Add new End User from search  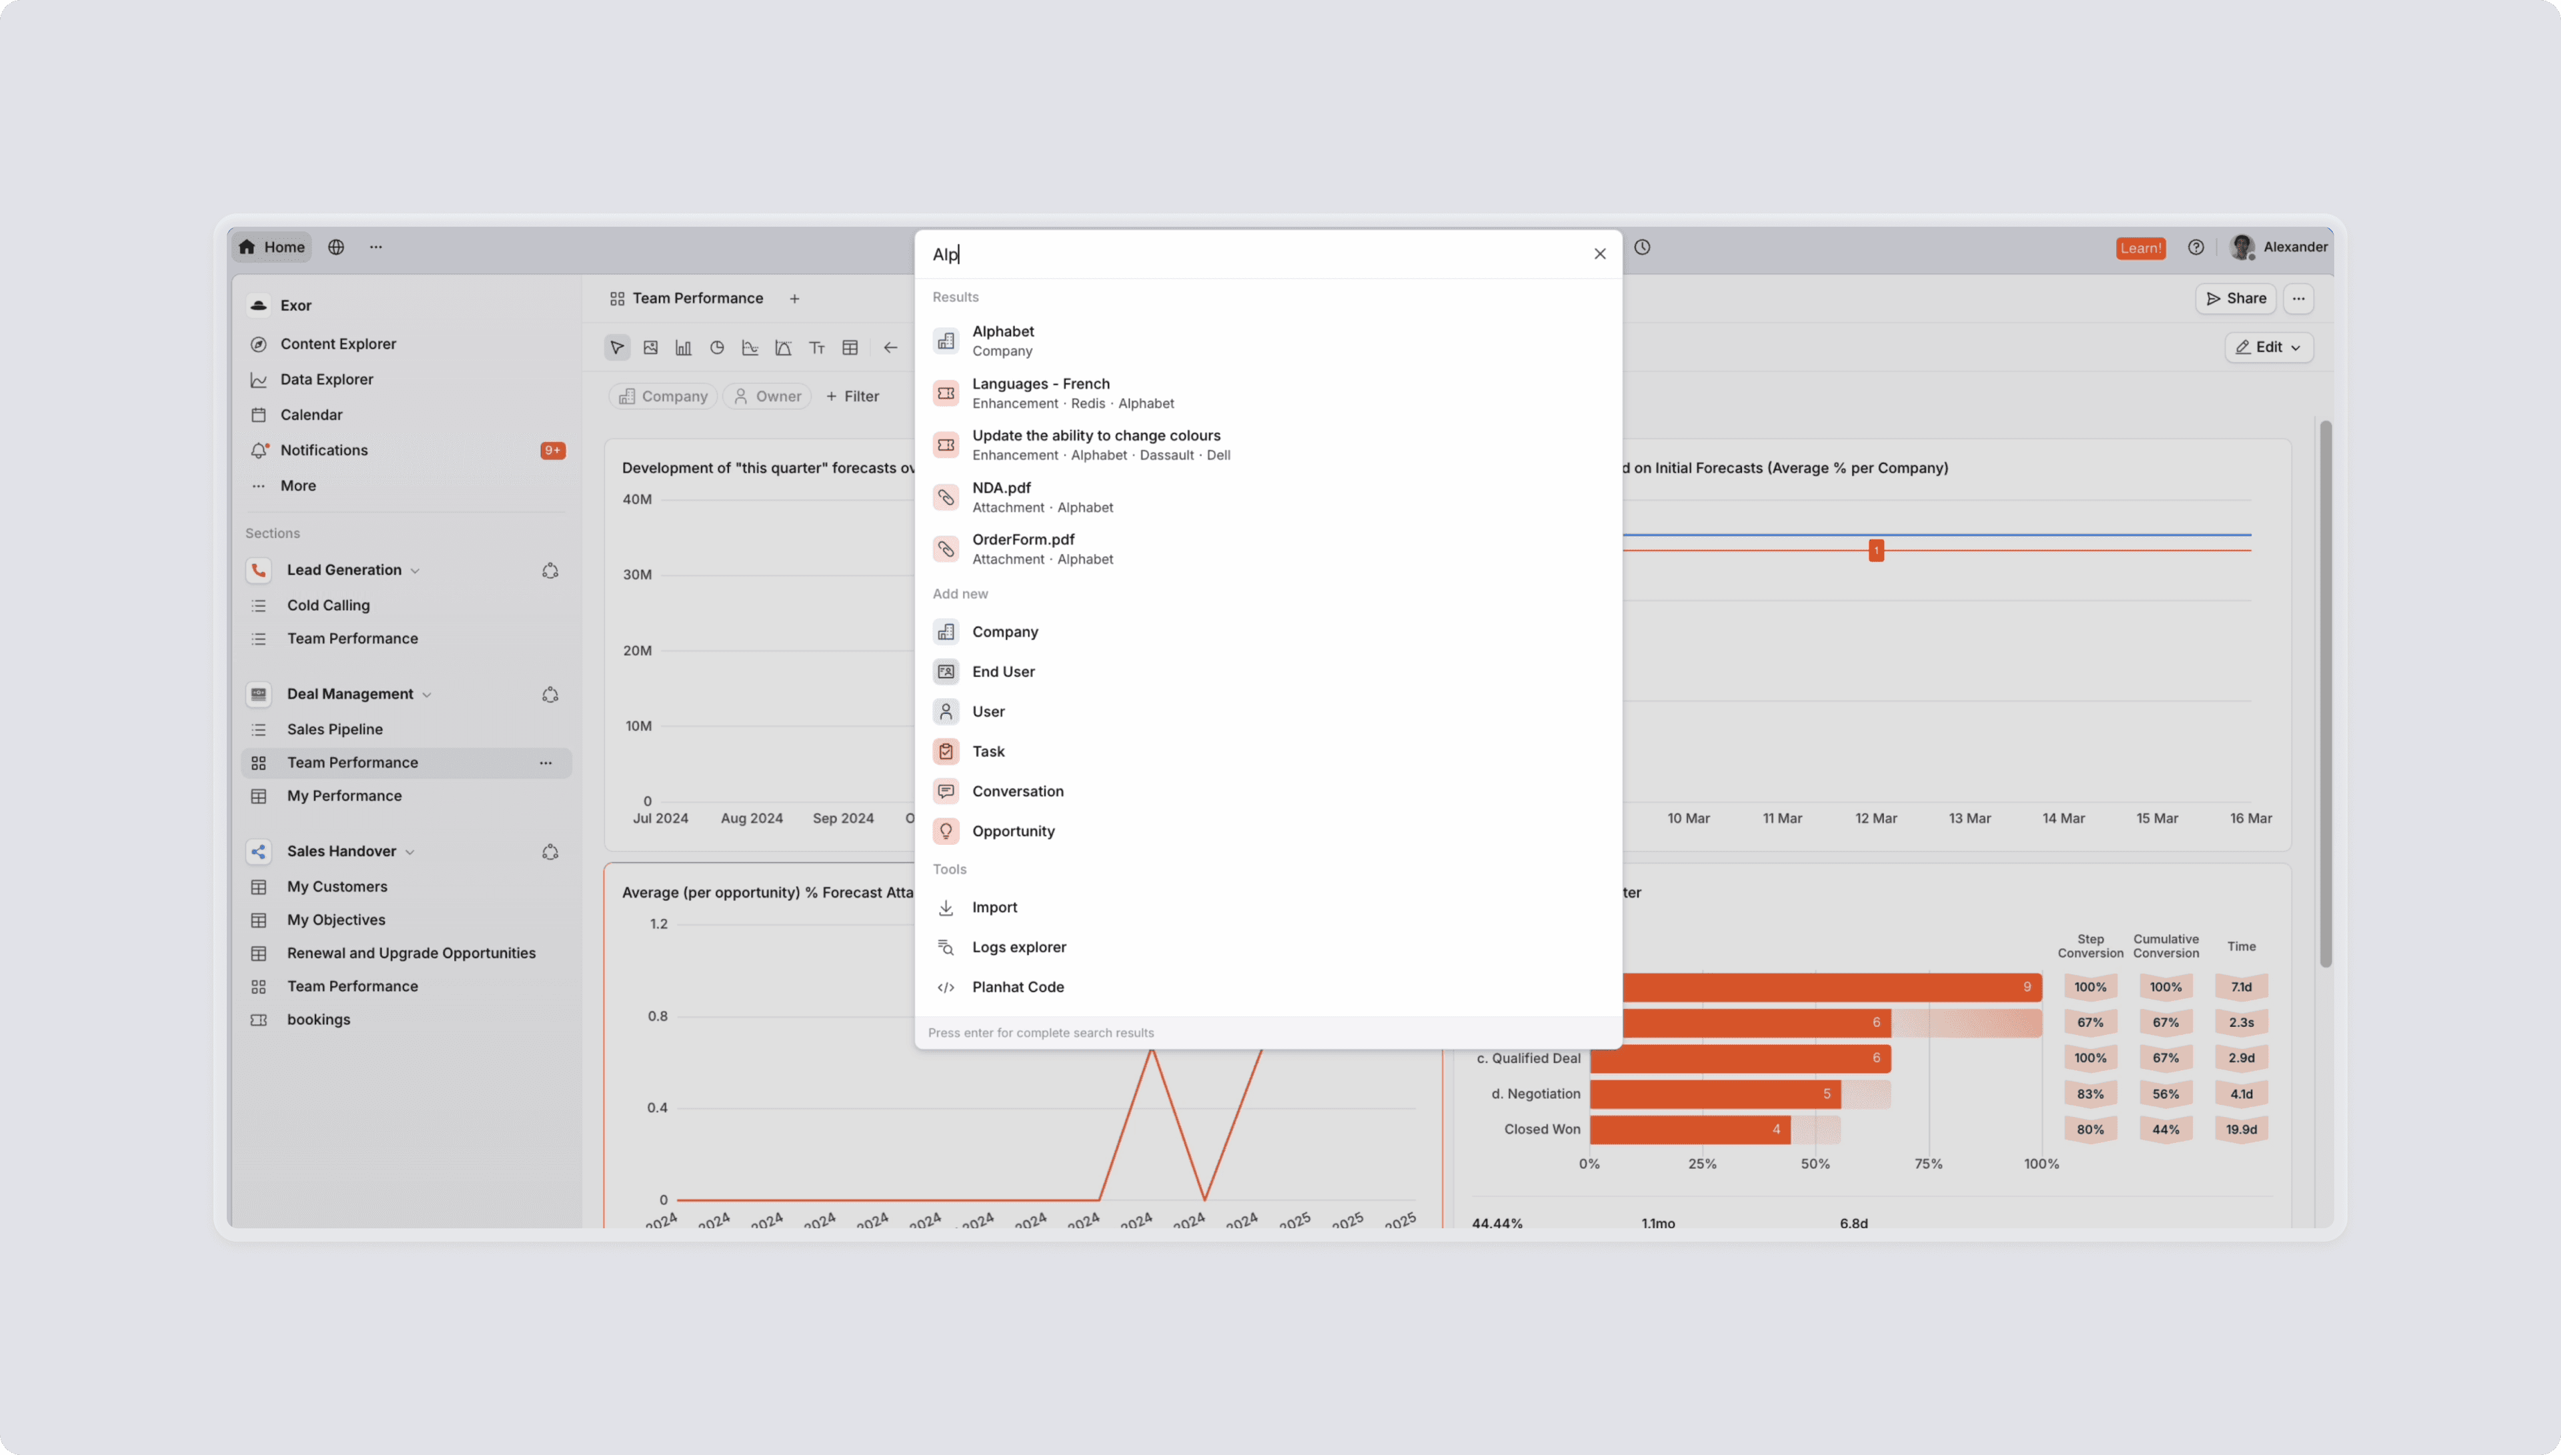click(x=1267, y=671)
